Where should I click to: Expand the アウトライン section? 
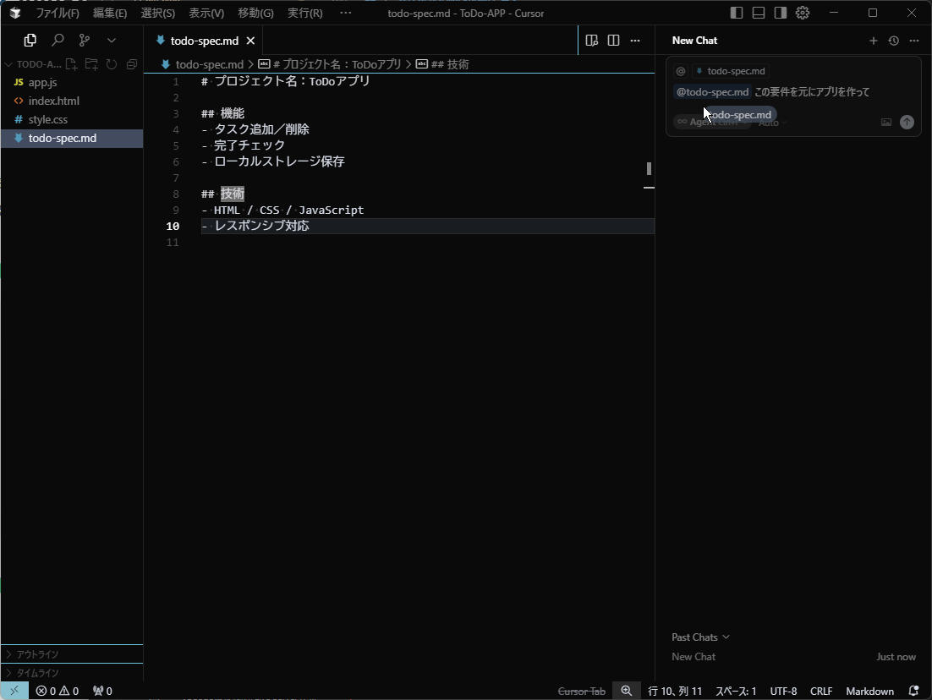tap(38, 654)
